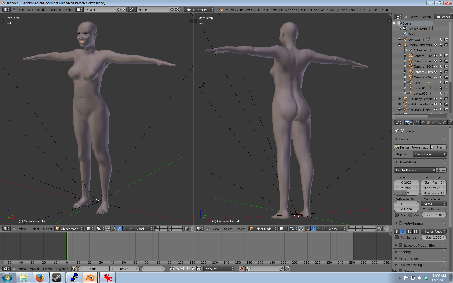Enable the Full Sample checkbox
Viewport: 453px width, 283px height.
point(397,237)
